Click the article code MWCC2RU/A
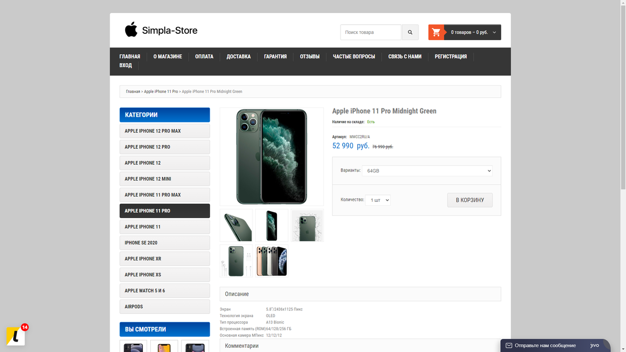This screenshot has width=626, height=352. tap(359, 137)
